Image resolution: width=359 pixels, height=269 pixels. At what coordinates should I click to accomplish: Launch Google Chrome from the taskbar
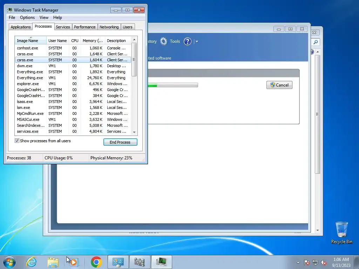pos(96,262)
